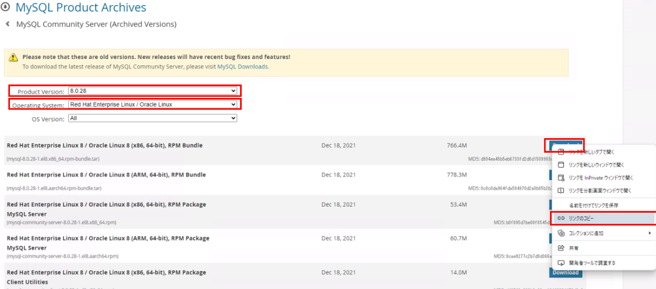Click the share (共有) icon in the context menu
Image resolution: width=656 pixels, height=289 pixels.
click(x=561, y=248)
